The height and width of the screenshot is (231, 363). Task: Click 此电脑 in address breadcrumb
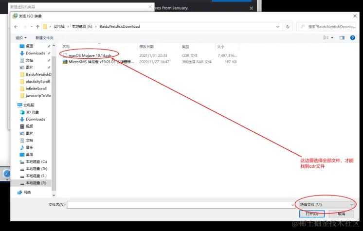click(x=59, y=26)
